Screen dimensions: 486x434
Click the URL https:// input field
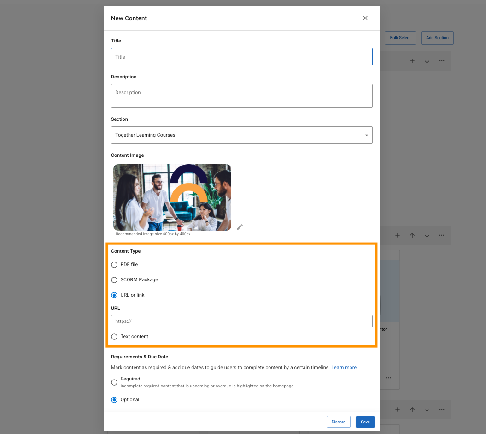pyautogui.click(x=241, y=321)
